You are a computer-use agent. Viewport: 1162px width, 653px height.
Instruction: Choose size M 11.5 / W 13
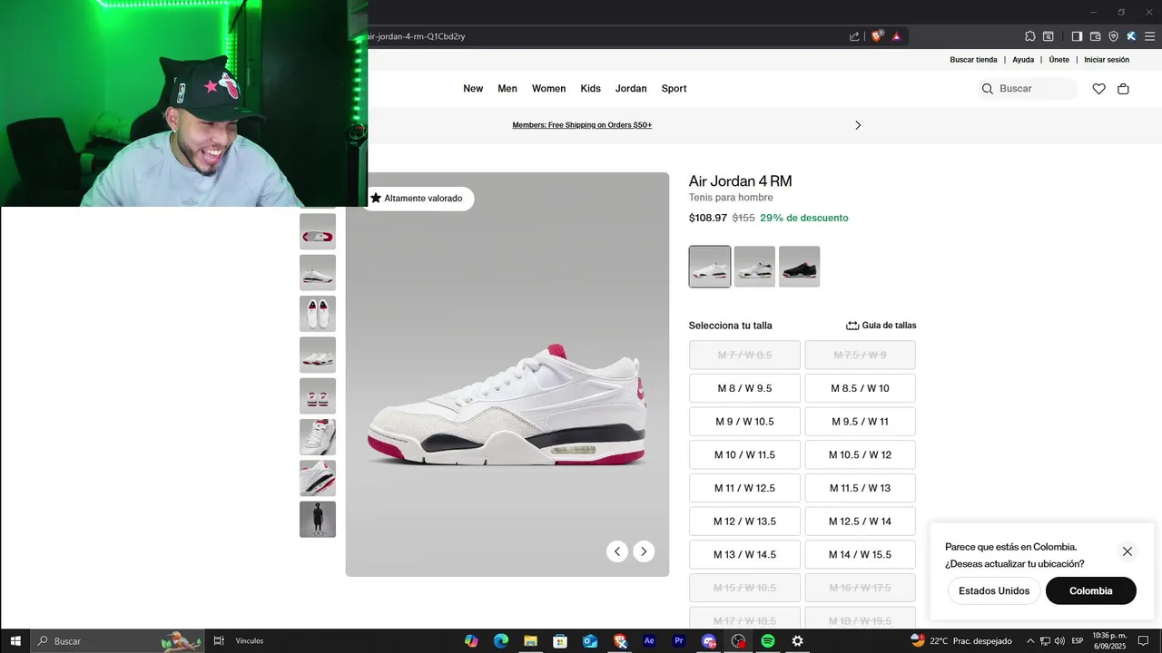pyautogui.click(x=860, y=488)
